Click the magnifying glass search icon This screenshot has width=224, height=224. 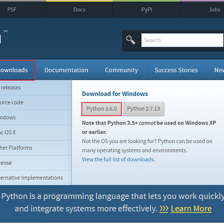(x=131, y=40)
